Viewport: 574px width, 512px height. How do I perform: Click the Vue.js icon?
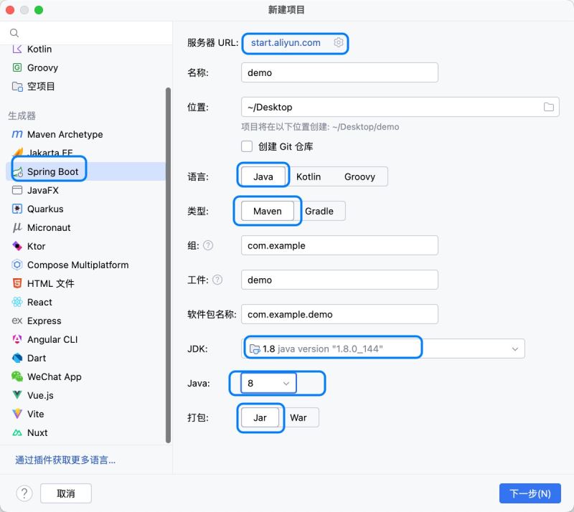tap(17, 395)
